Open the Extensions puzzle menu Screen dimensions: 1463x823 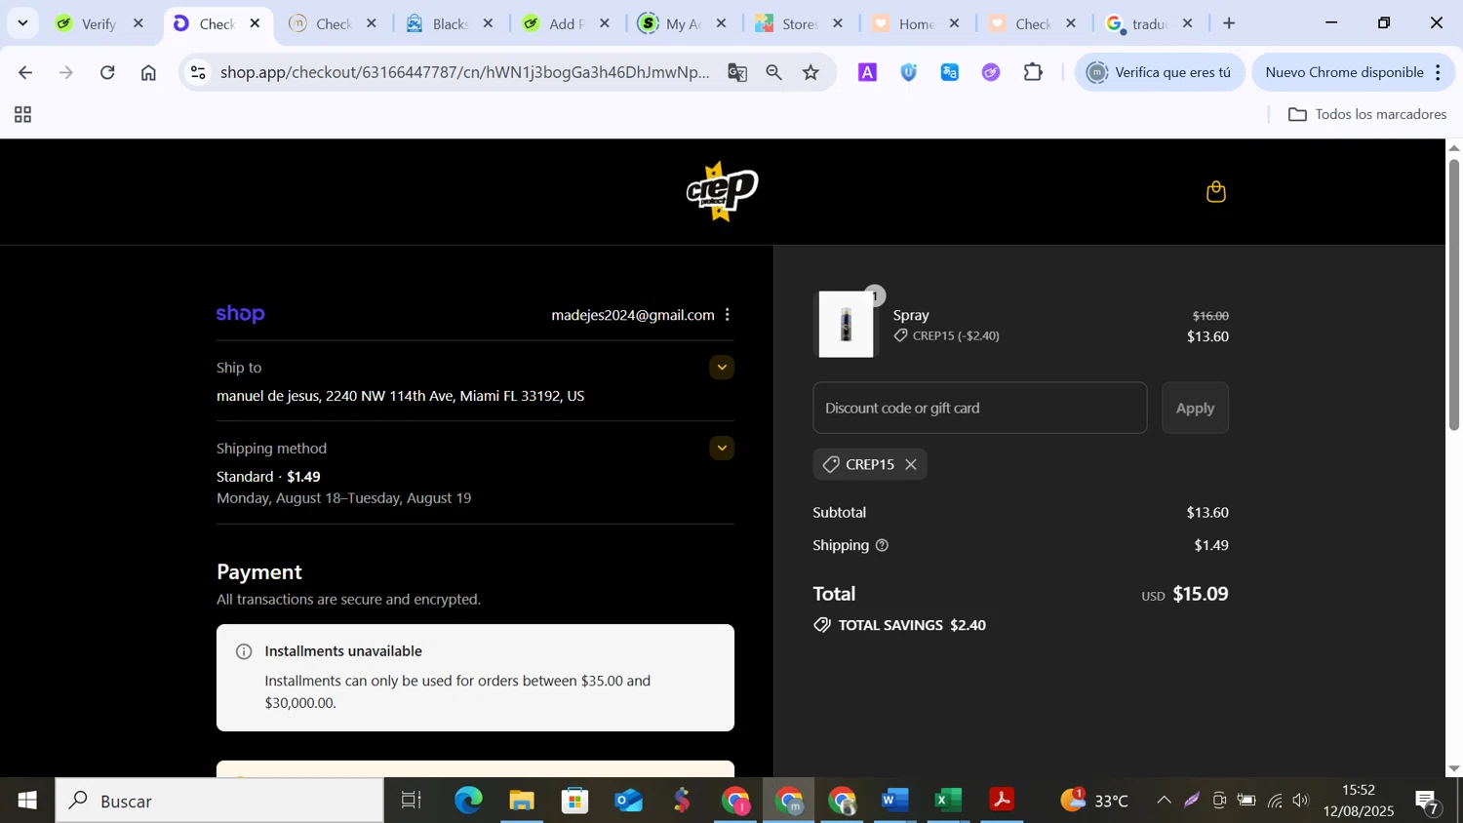coord(1033,72)
